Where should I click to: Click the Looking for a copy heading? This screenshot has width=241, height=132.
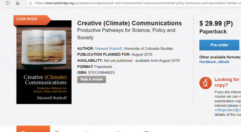tap(228, 82)
